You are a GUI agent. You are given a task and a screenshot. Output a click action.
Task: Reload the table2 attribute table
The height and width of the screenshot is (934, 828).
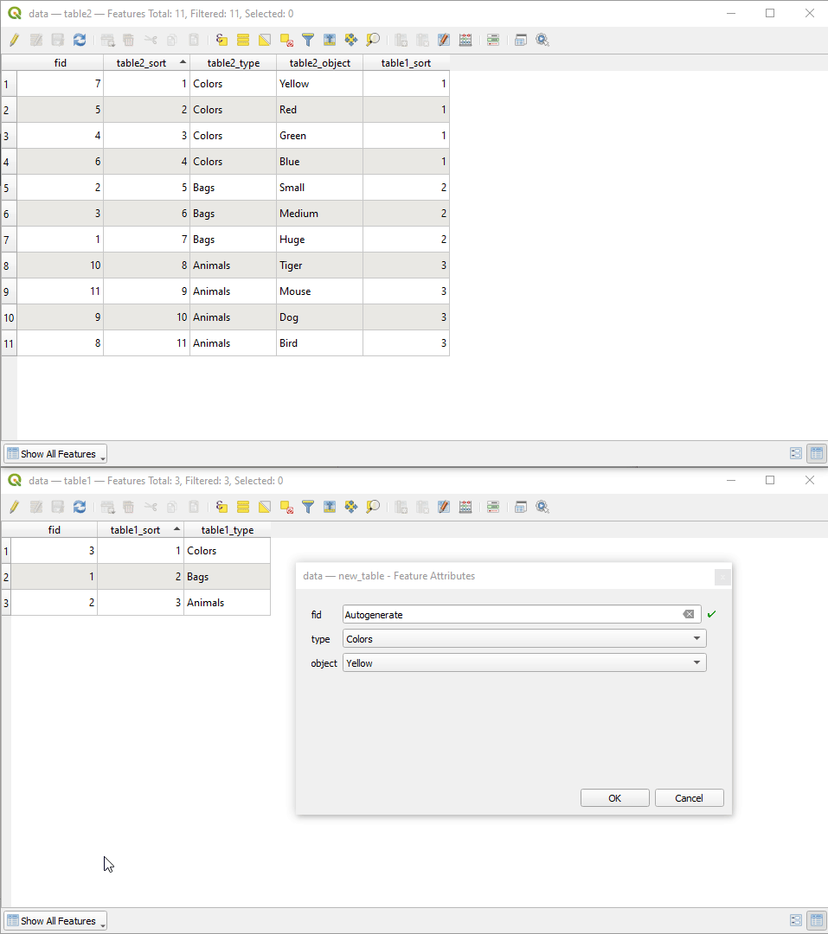coord(80,40)
